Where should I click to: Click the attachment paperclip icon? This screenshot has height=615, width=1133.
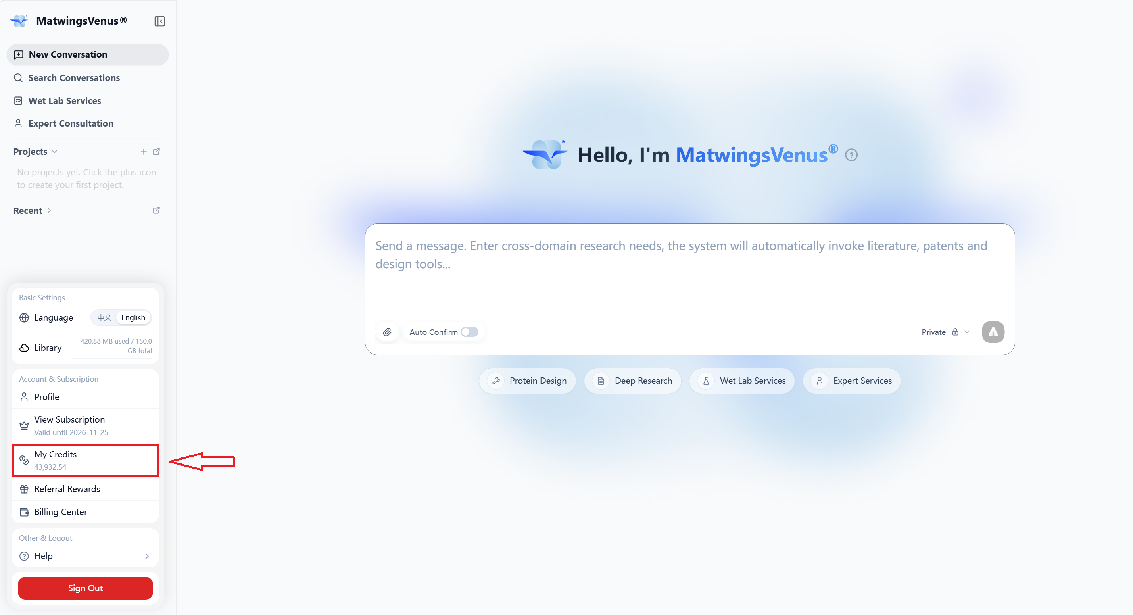tap(387, 332)
